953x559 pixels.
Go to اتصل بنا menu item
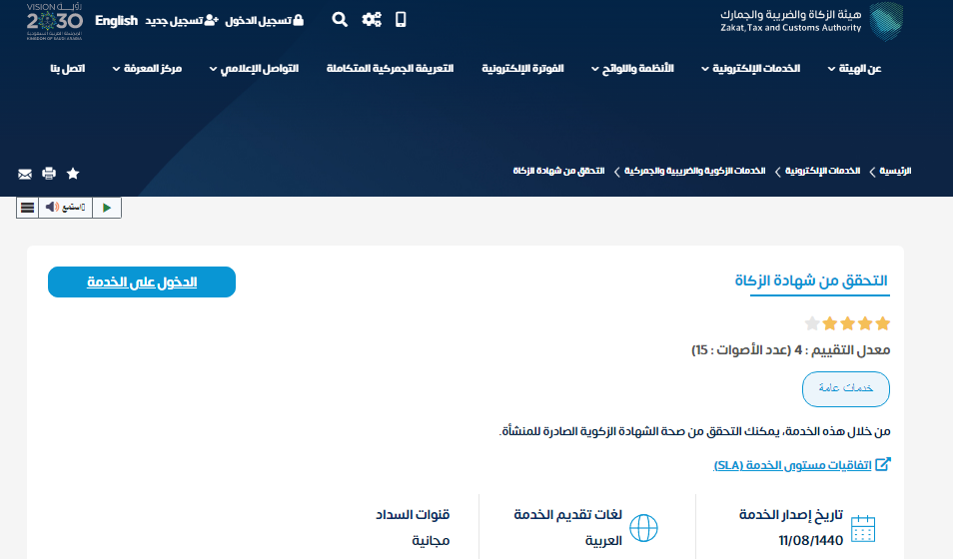(x=67, y=69)
